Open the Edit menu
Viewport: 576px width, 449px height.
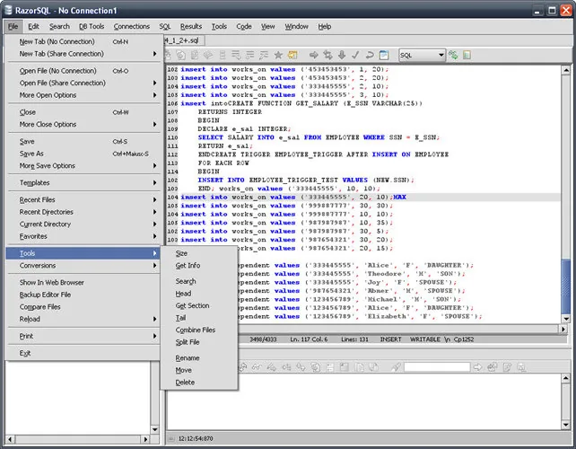point(33,26)
